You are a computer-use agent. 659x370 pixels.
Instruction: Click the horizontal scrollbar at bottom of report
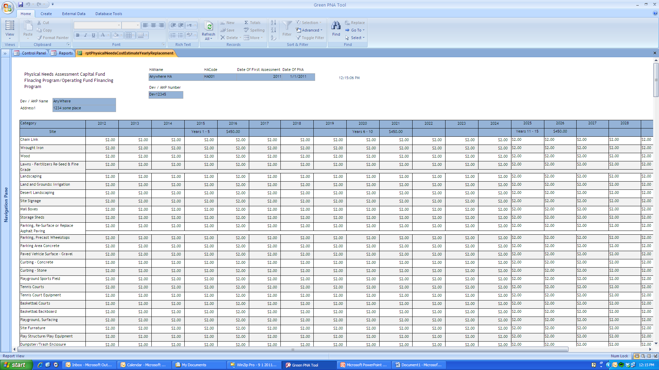[x=293, y=349]
